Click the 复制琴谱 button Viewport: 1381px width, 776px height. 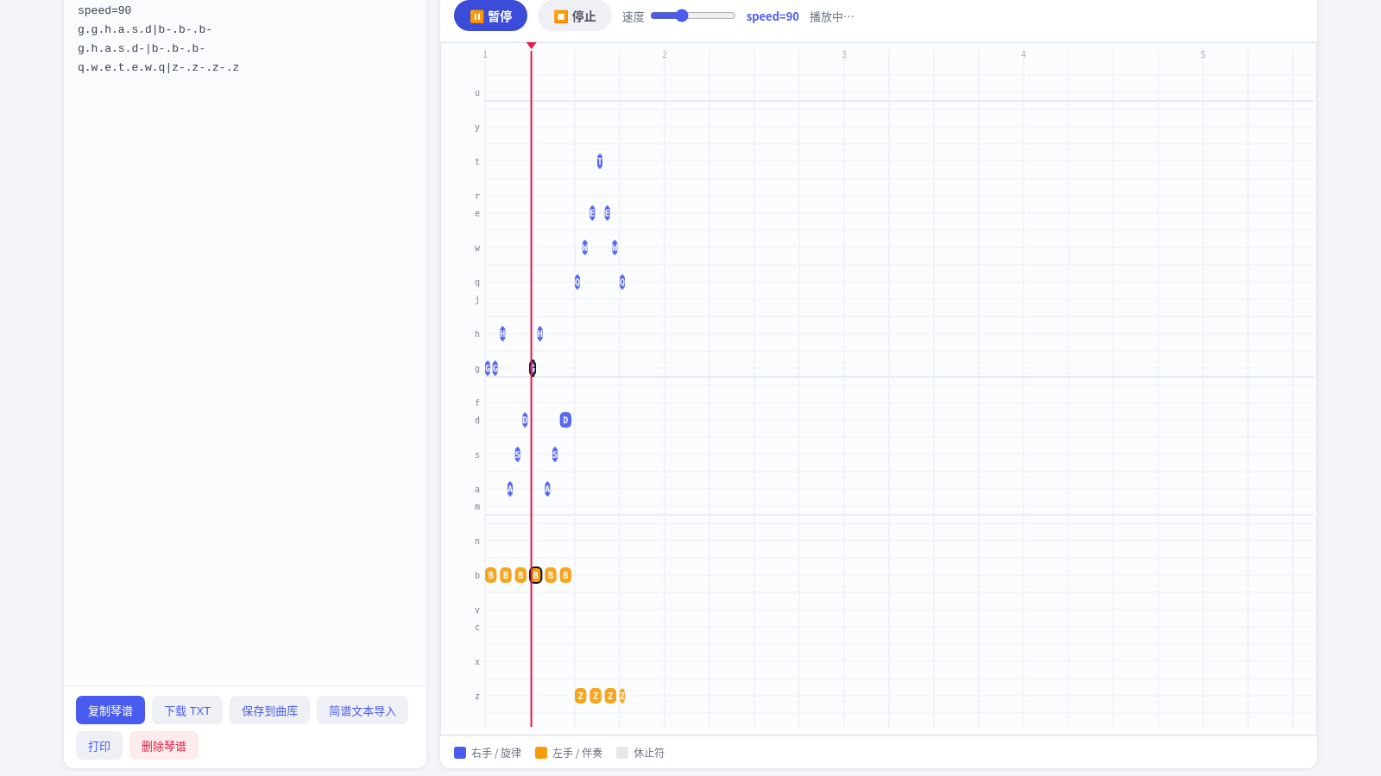coord(110,710)
